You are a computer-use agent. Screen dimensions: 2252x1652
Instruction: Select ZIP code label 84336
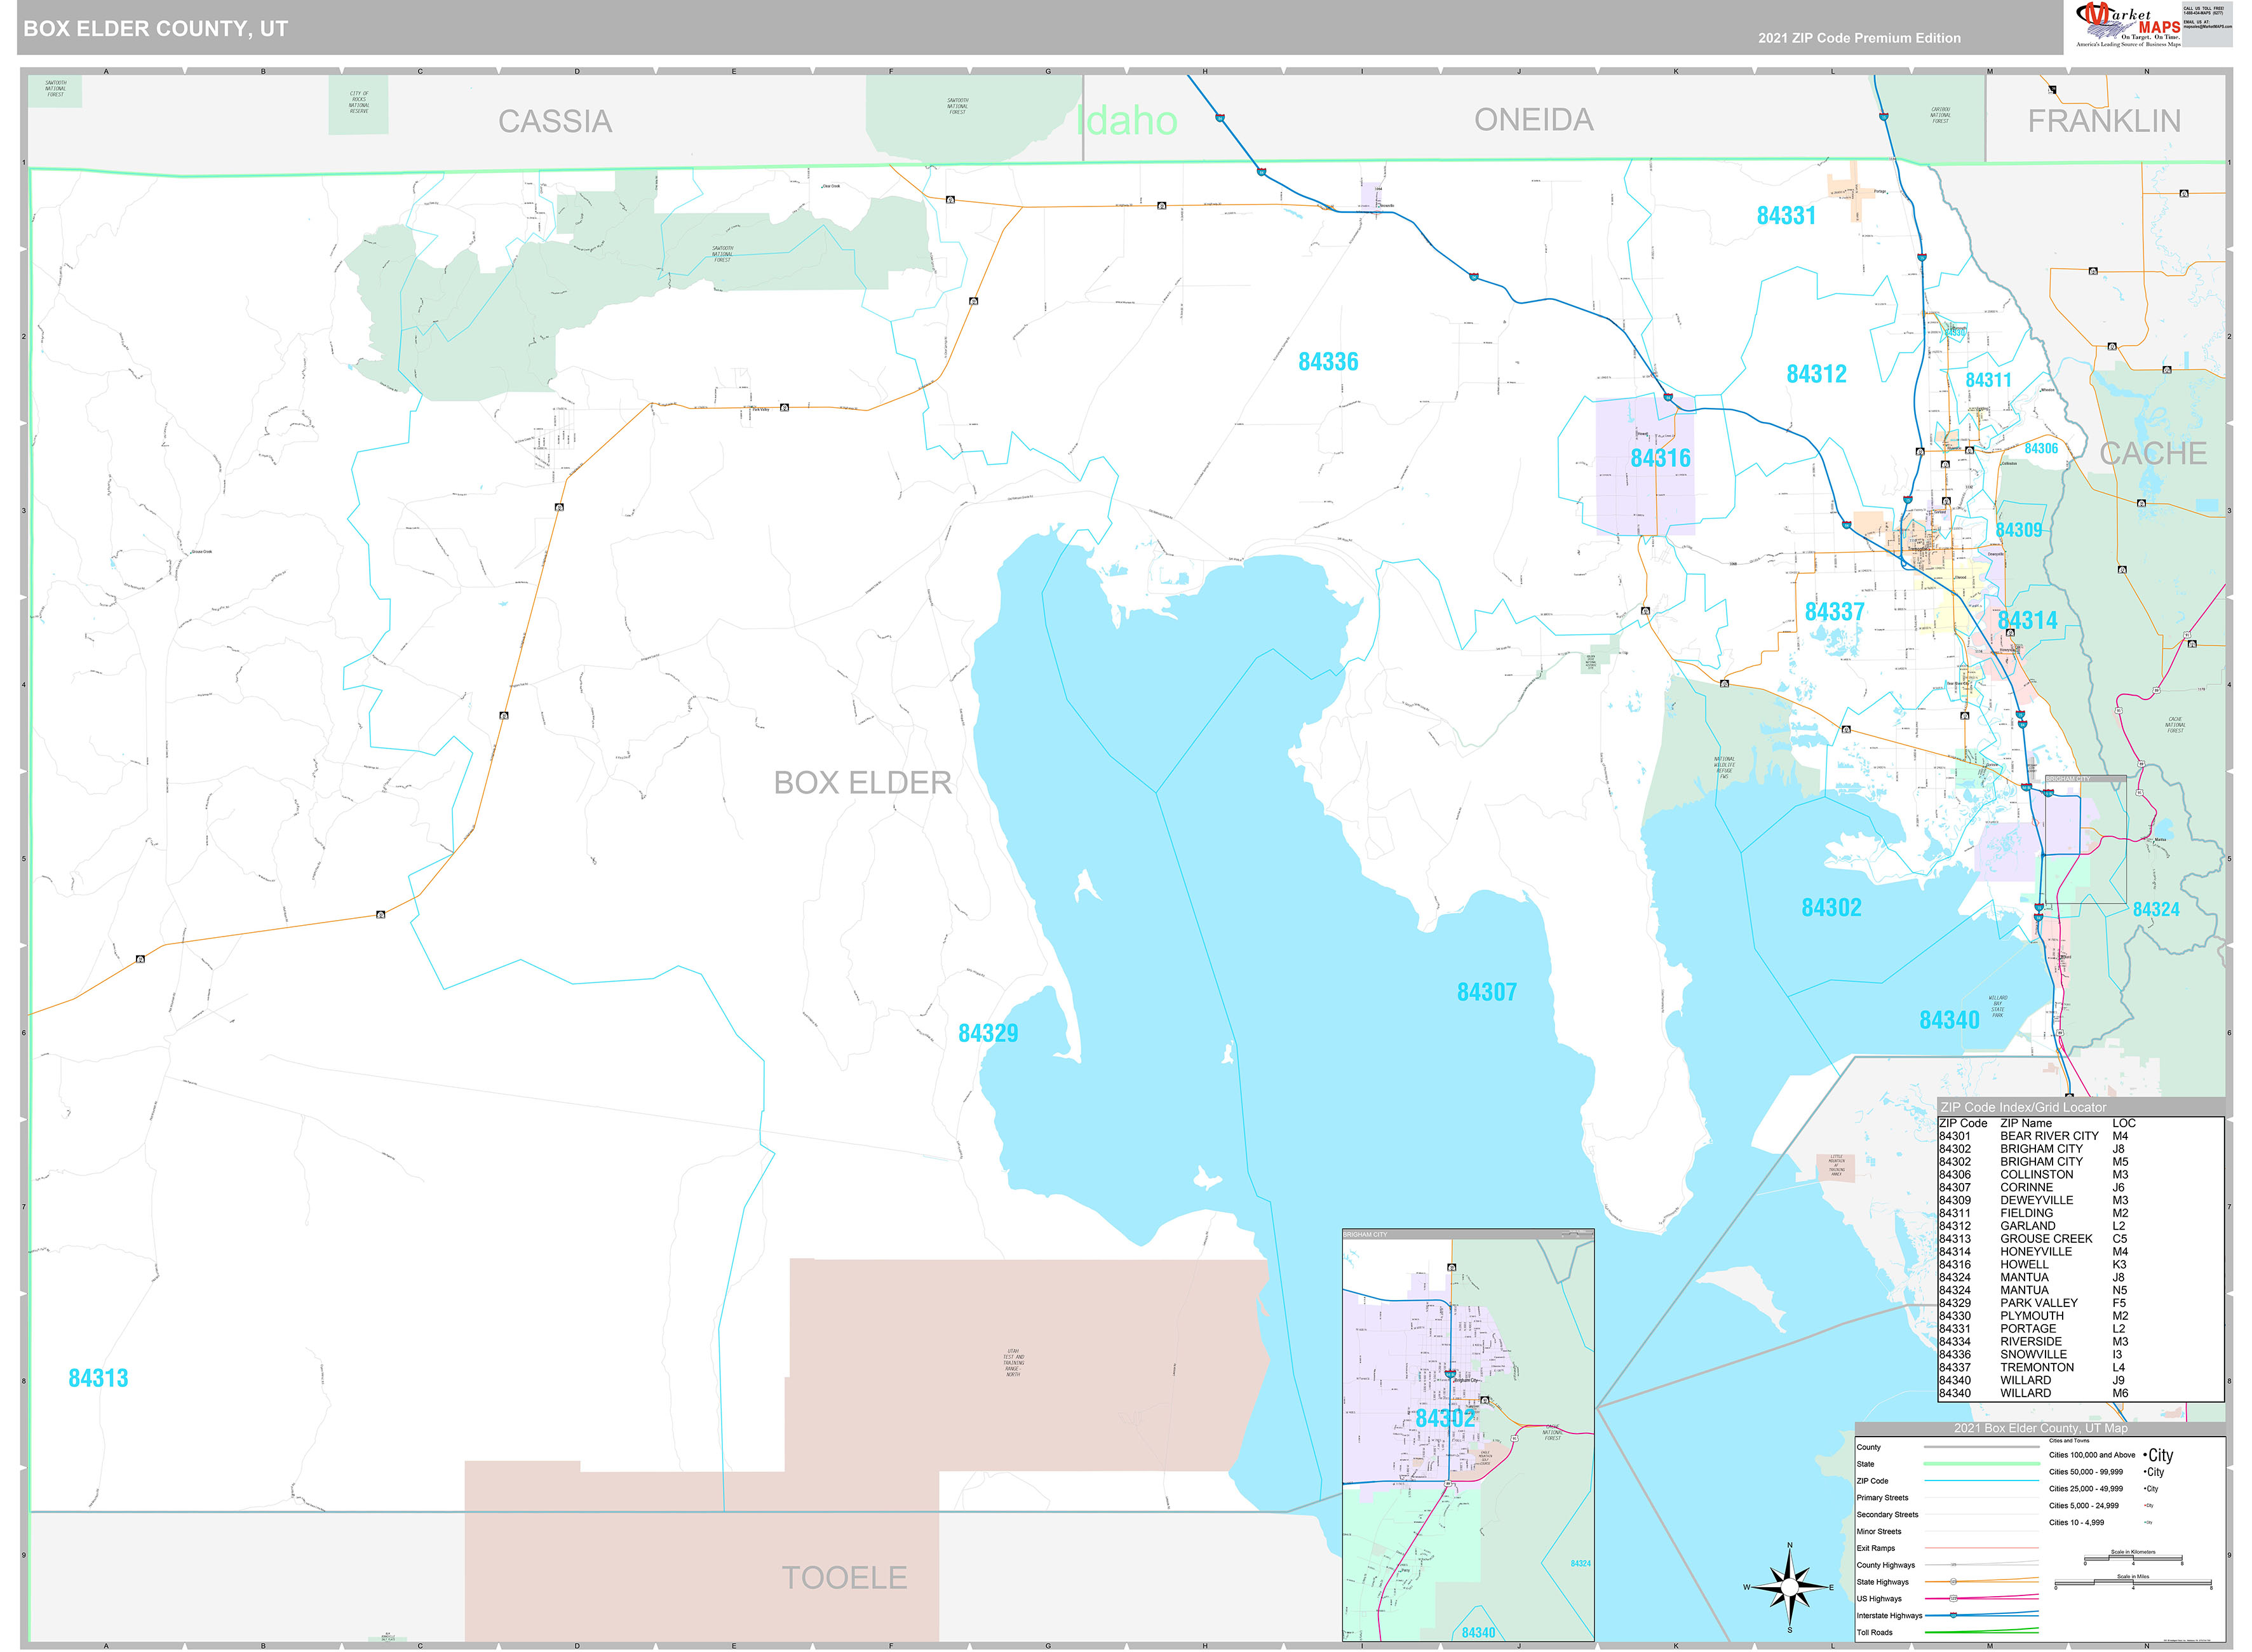(x=1330, y=361)
